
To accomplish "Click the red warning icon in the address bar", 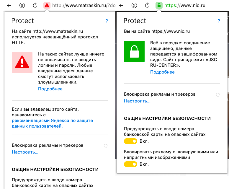I will (x=47, y=5).
